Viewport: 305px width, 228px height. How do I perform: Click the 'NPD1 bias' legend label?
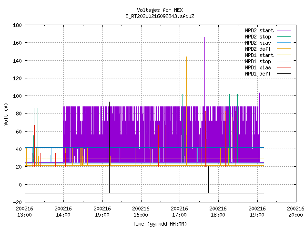[x=258, y=67]
